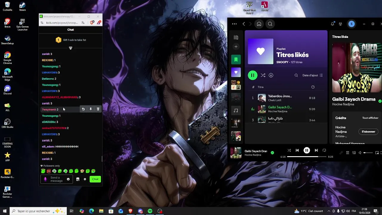The height and width of the screenshot is (215, 382).
Task: Open the translate icon in Kick address bar
Action: coord(83,23)
